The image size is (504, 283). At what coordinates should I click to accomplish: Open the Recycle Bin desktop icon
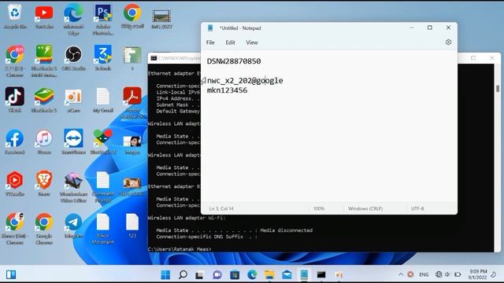14,17
